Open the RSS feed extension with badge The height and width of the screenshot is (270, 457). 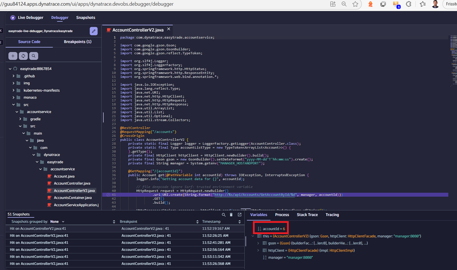click(x=396, y=5)
